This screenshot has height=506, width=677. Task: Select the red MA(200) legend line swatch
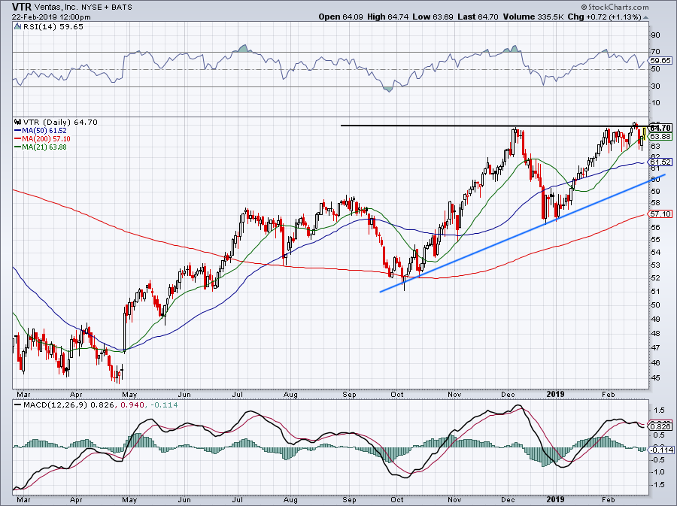click(x=18, y=139)
